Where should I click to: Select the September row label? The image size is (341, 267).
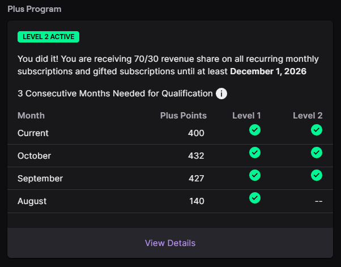point(40,179)
